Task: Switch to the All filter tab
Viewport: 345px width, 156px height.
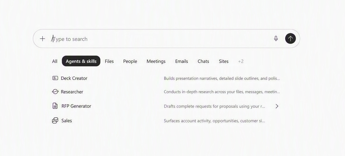Action: 55,61
